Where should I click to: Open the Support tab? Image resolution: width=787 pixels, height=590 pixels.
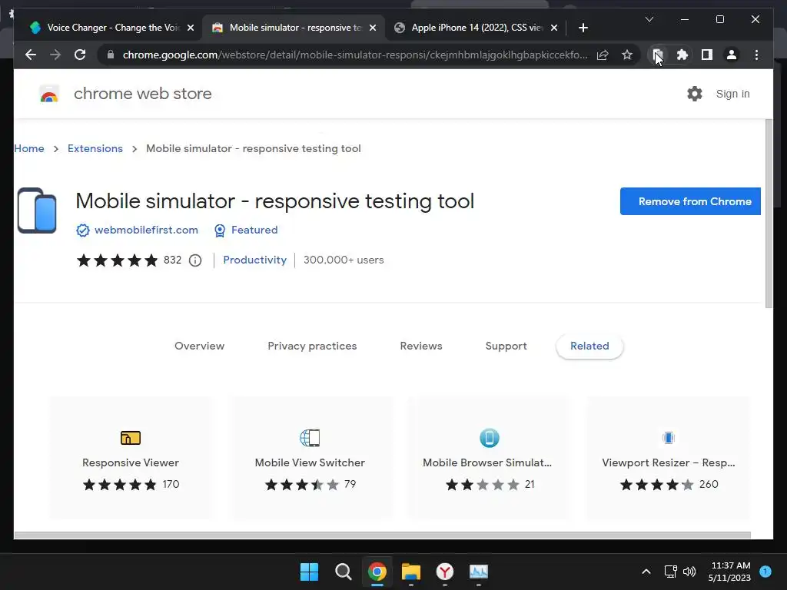(506, 346)
